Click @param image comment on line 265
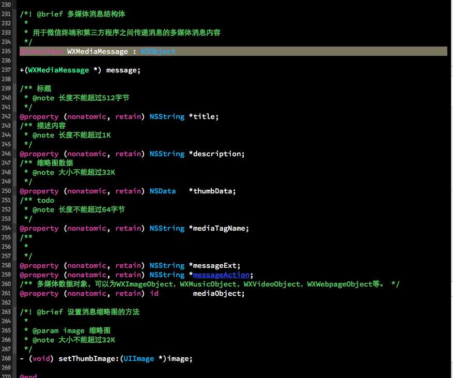The height and width of the screenshot is (378, 453). pos(71,330)
